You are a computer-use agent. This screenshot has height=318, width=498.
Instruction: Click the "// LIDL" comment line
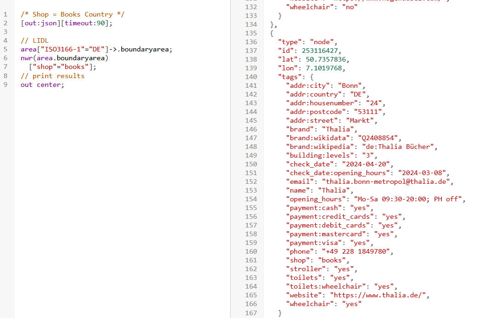[x=34, y=40]
